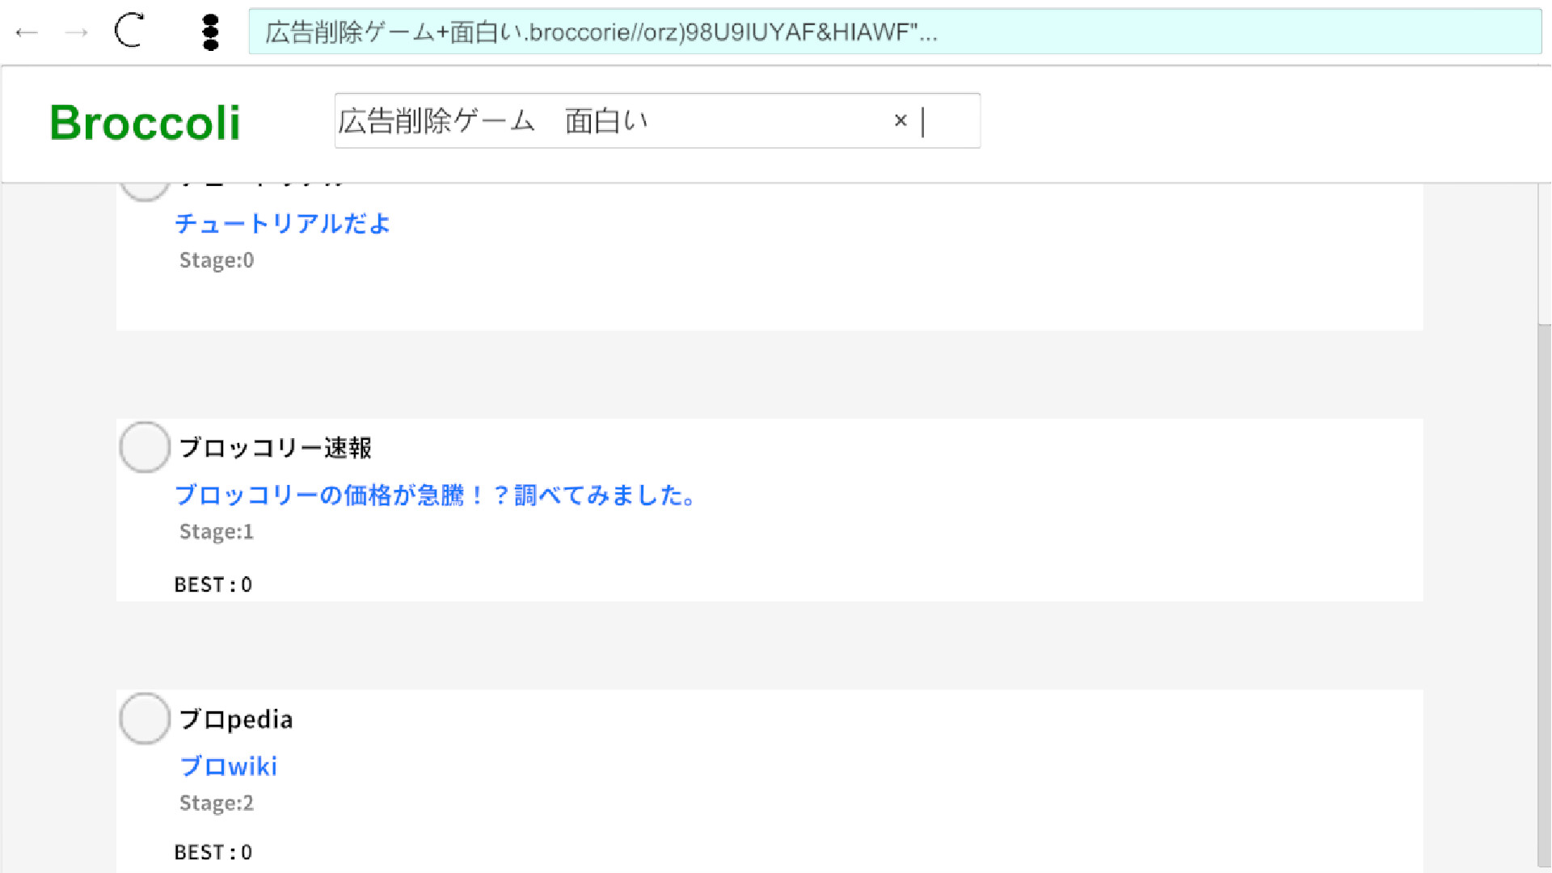Click the Stage:0 label
This screenshot has width=1552, height=873.
[217, 260]
